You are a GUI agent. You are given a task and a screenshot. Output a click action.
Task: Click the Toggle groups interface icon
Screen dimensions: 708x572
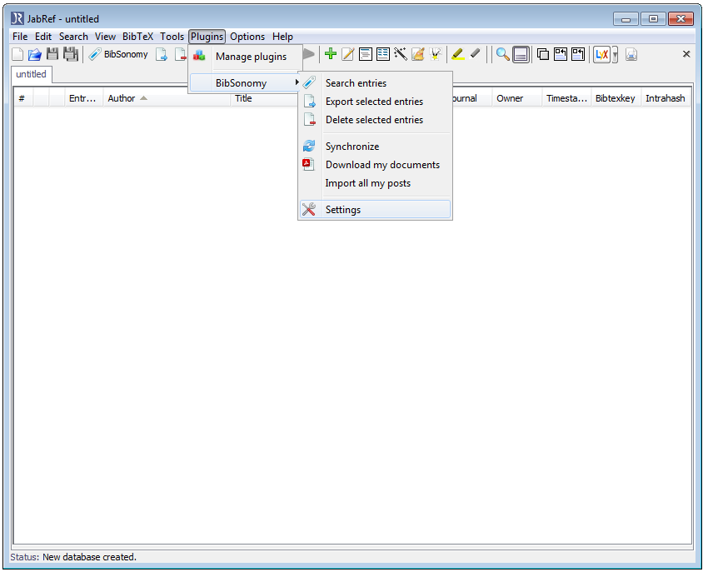tap(543, 55)
